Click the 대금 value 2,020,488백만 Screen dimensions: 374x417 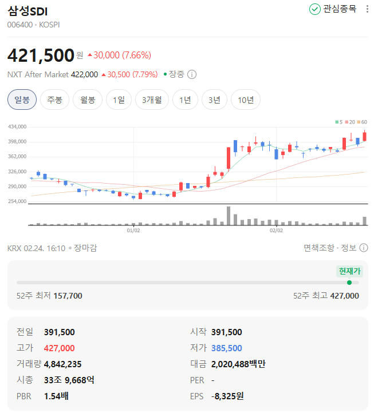238,364
